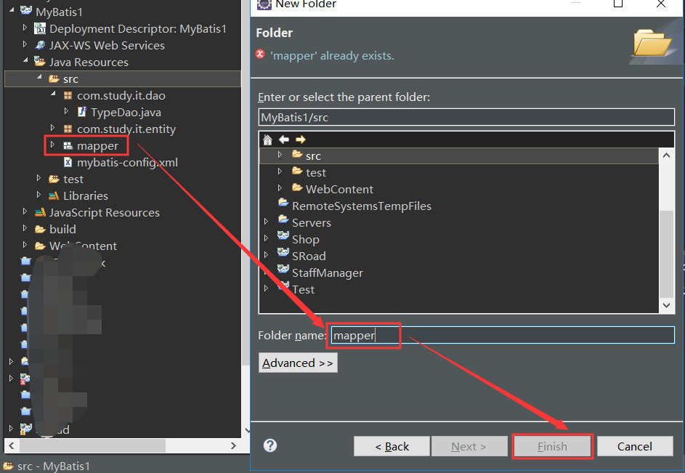Click the TypeDao.java file icon
The width and height of the screenshot is (685, 473).
81,112
